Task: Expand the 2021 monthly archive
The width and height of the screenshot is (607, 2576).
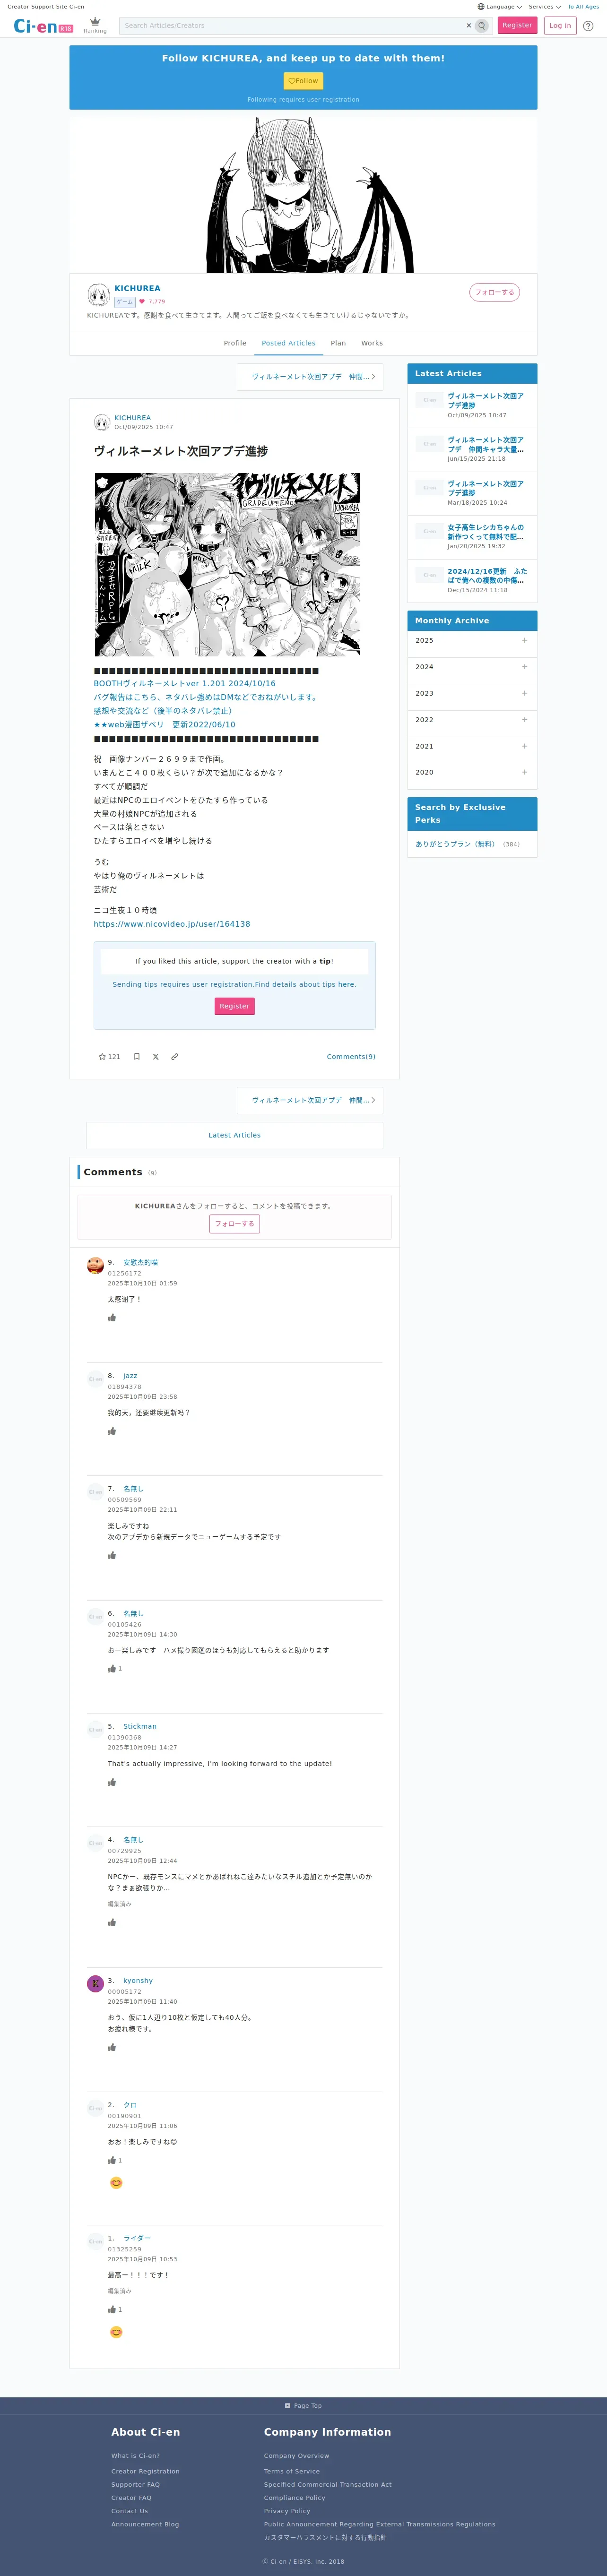Action: (x=472, y=746)
